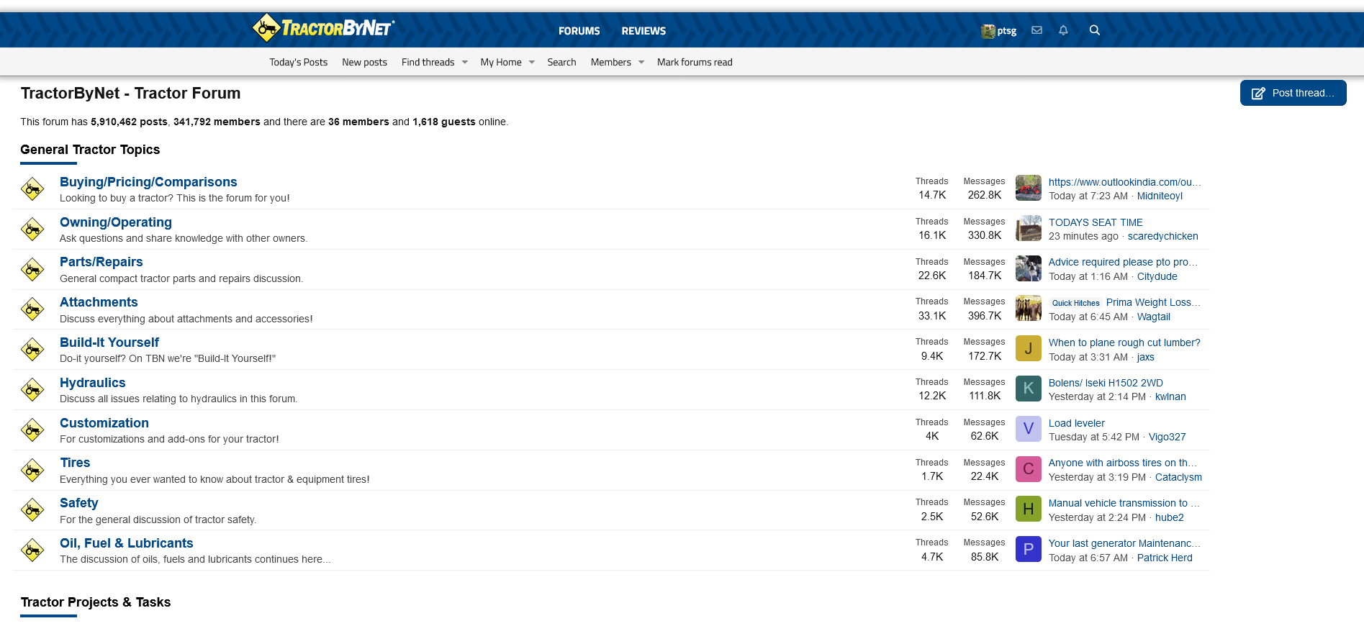This screenshot has height=626, width=1364.
Task: Open the Load leveler thread
Action: [x=1077, y=423]
